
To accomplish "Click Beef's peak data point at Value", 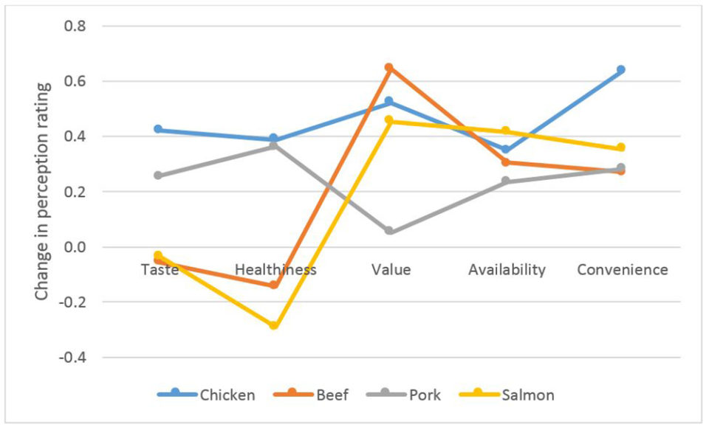I will [389, 67].
